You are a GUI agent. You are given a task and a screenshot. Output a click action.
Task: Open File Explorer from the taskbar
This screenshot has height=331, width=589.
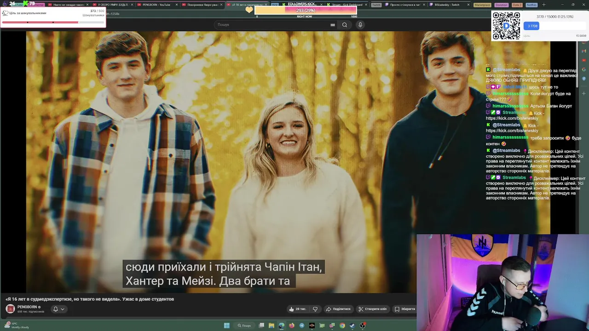click(271, 325)
